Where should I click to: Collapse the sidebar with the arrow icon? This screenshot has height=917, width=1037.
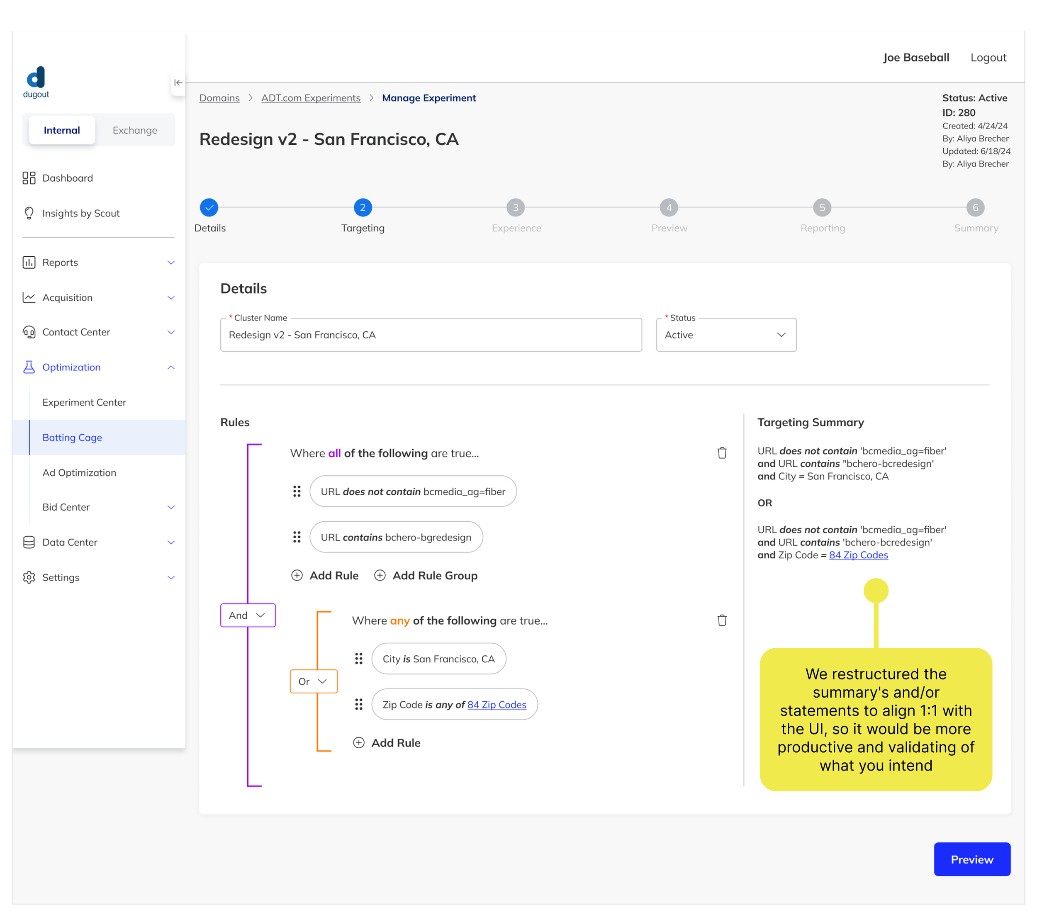tap(178, 83)
